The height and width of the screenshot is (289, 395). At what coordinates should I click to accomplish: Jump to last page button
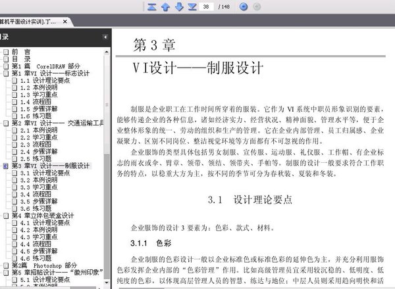click(192, 7)
